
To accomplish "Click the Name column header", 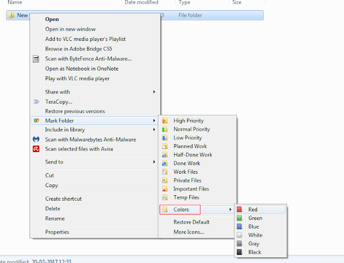I will coord(15,2).
